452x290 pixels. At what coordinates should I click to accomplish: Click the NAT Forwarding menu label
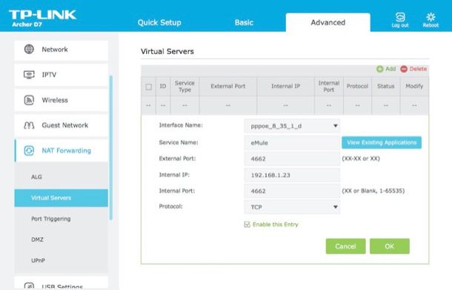click(x=66, y=151)
